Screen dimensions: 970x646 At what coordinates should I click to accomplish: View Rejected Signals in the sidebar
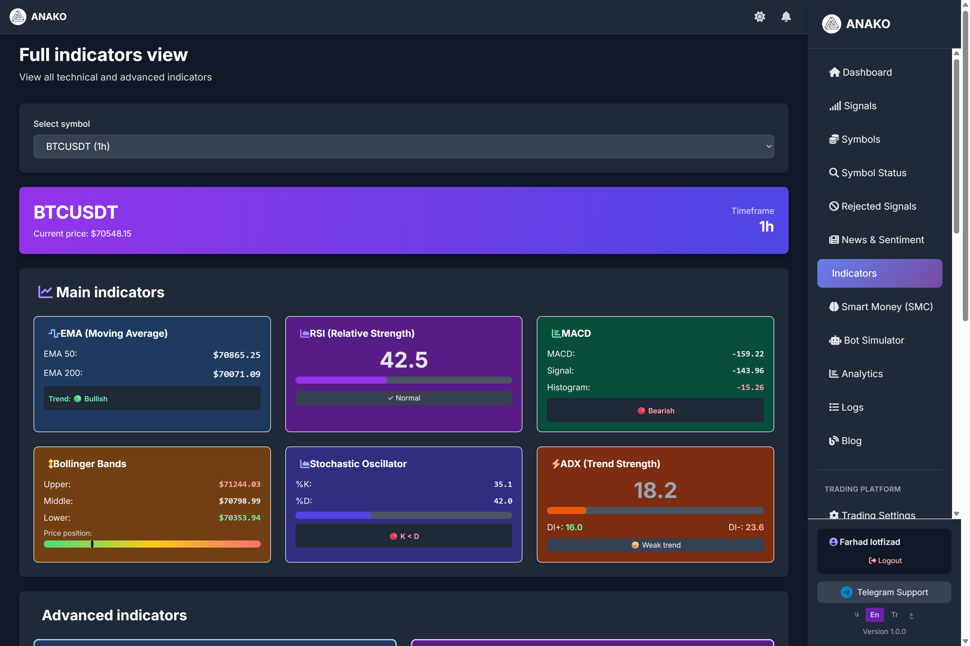pyautogui.click(x=878, y=206)
